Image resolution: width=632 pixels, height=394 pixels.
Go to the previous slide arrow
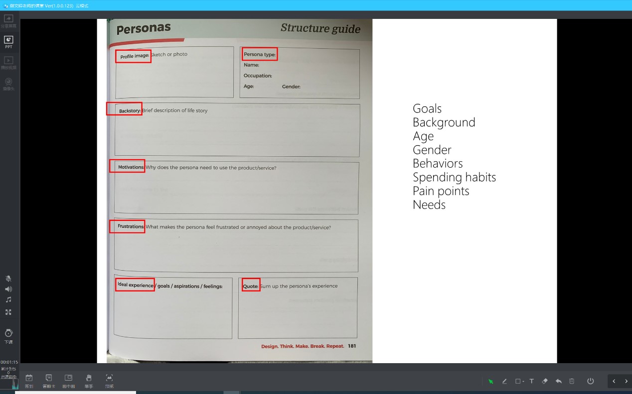coord(614,381)
